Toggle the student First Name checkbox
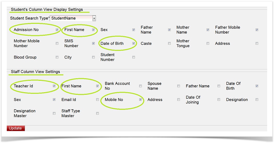276x144 pixels. point(93,30)
